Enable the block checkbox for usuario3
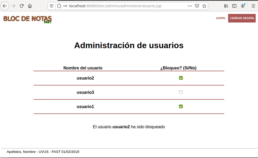 (181, 92)
